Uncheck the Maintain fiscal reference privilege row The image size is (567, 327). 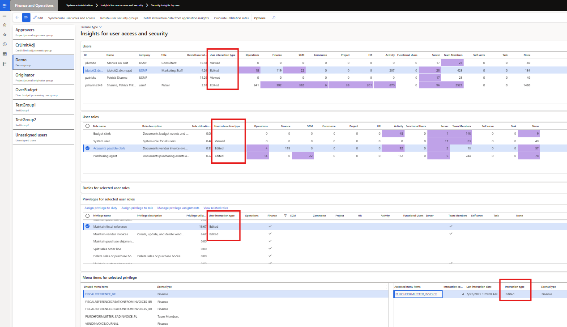coord(87,226)
